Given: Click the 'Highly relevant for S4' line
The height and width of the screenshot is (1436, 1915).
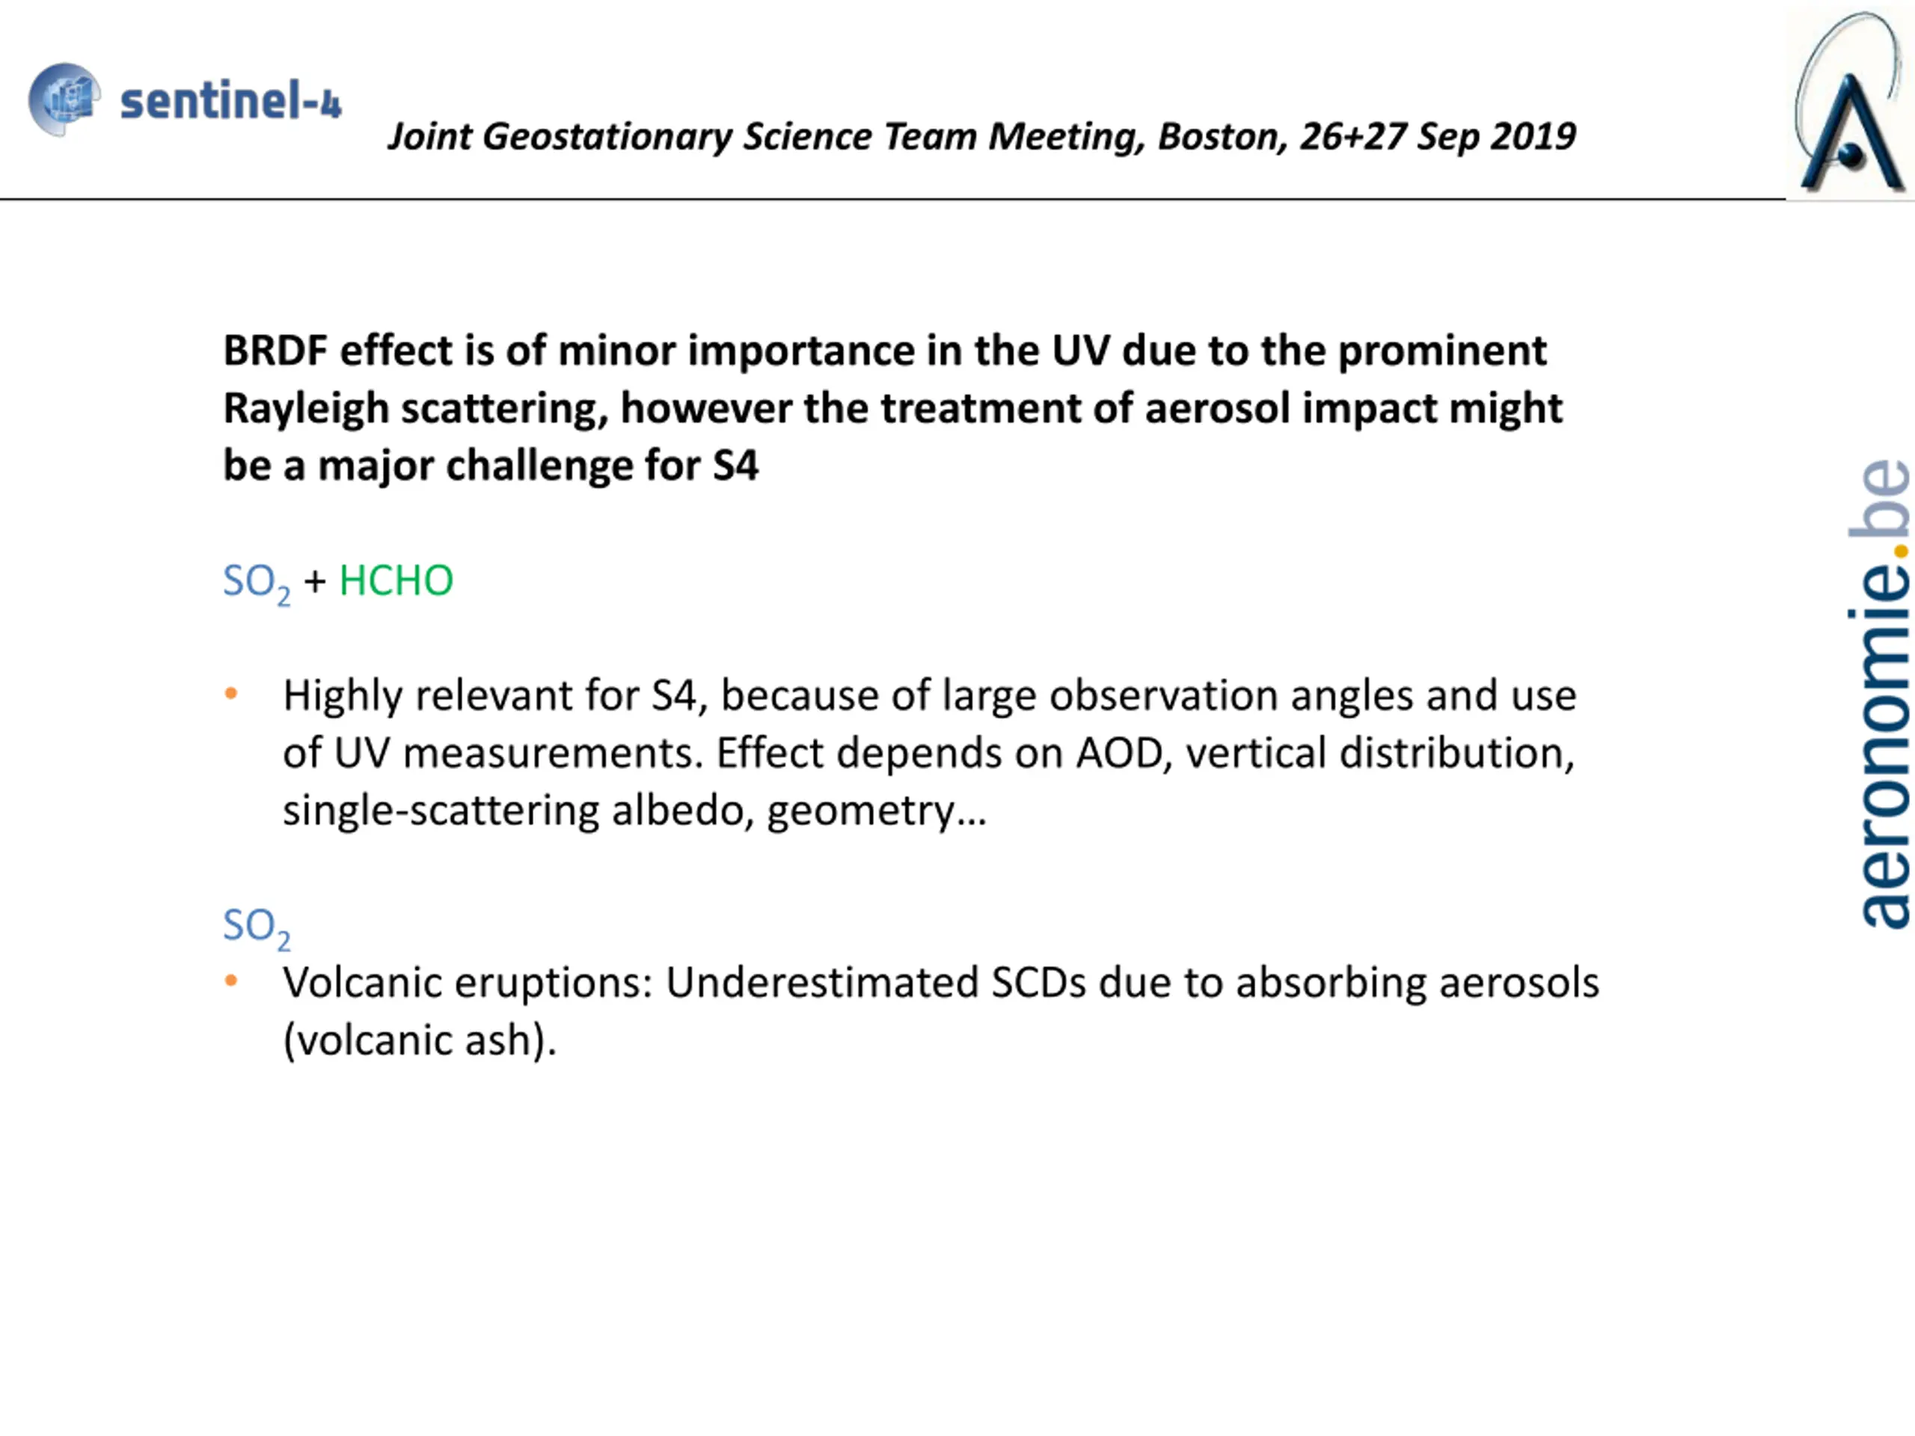Looking at the screenshot, I should pyautogui.click(x=929, y=696).
